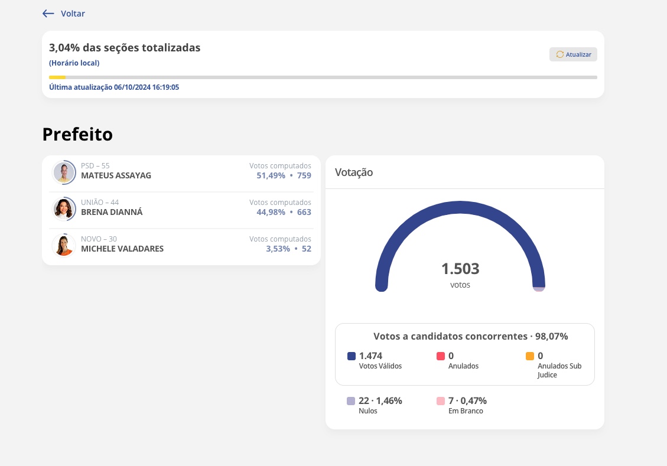Select the MICHELE VALADARES candidate name

[x=122, y=249]
